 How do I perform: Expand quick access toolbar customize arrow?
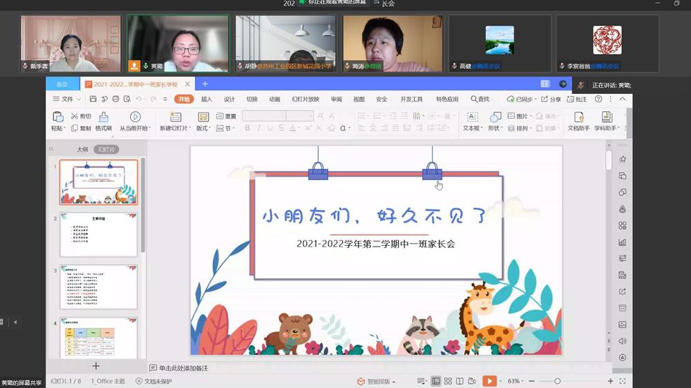165,99
